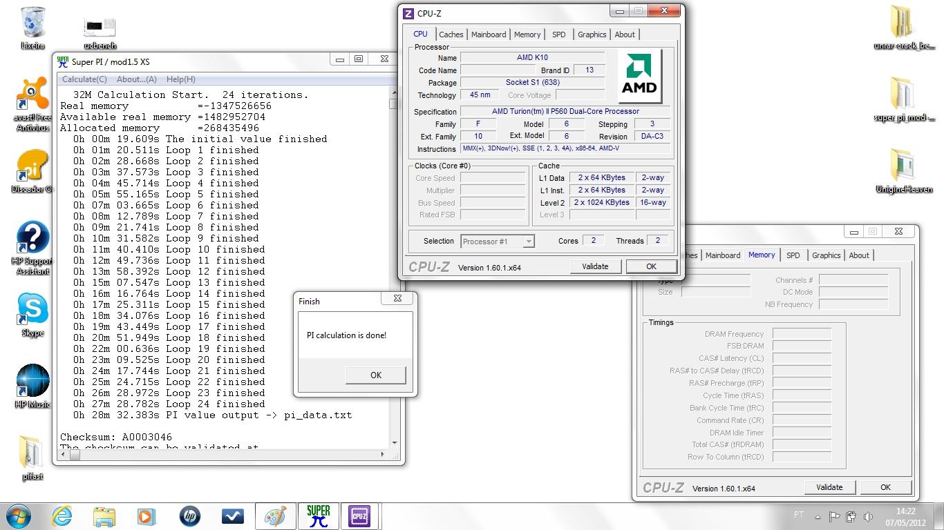Open Windows Media Player taskbar icon
Viewport: 944px width, 530px height.
147,516
